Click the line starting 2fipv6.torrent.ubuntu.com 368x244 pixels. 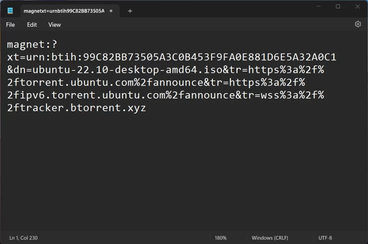click(x=165, y=95)
